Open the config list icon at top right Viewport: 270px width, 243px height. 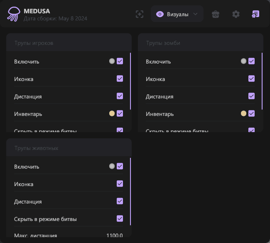[x=255, y=14]
